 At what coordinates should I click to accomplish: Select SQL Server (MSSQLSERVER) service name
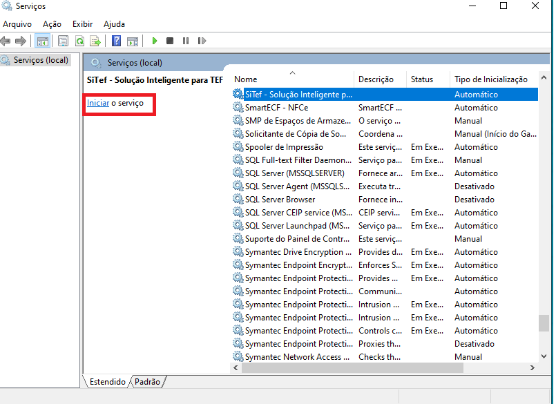tap(295, 173)
